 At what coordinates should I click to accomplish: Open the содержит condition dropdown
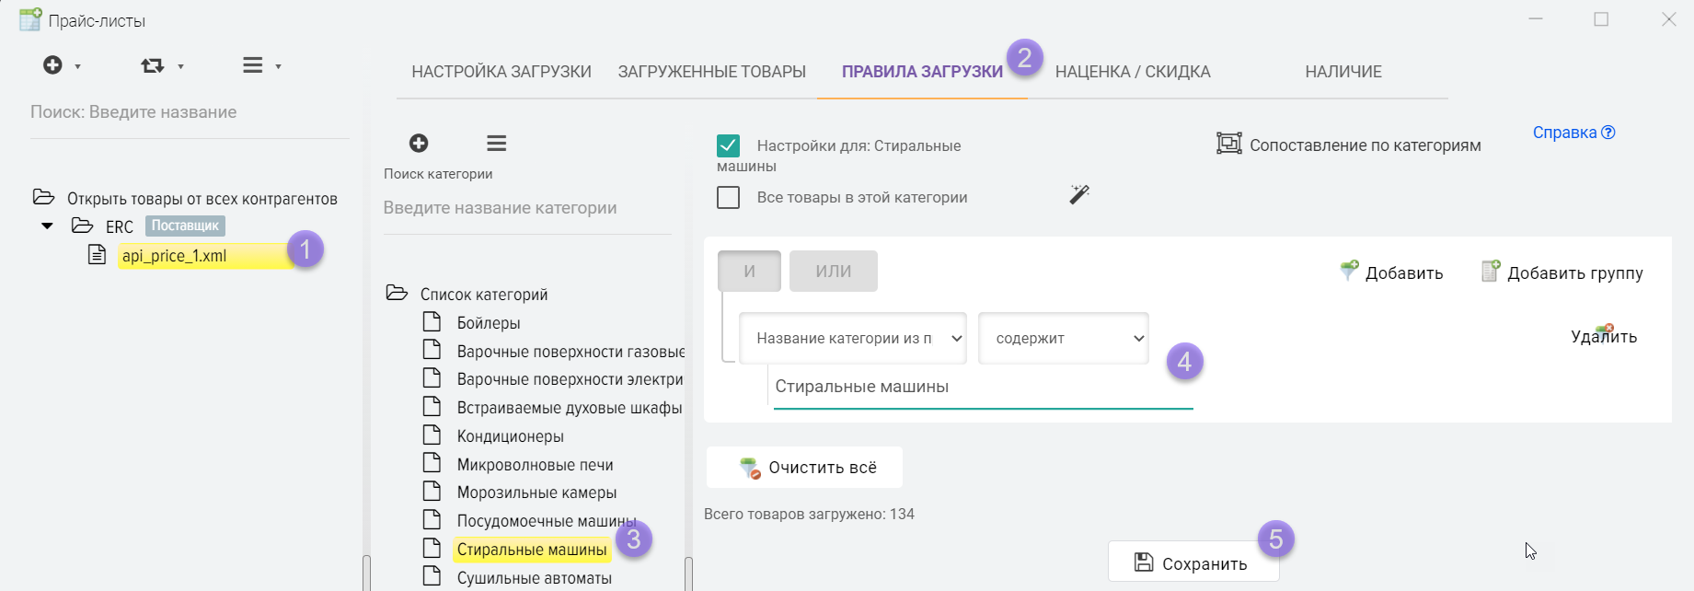[1063, 339]
